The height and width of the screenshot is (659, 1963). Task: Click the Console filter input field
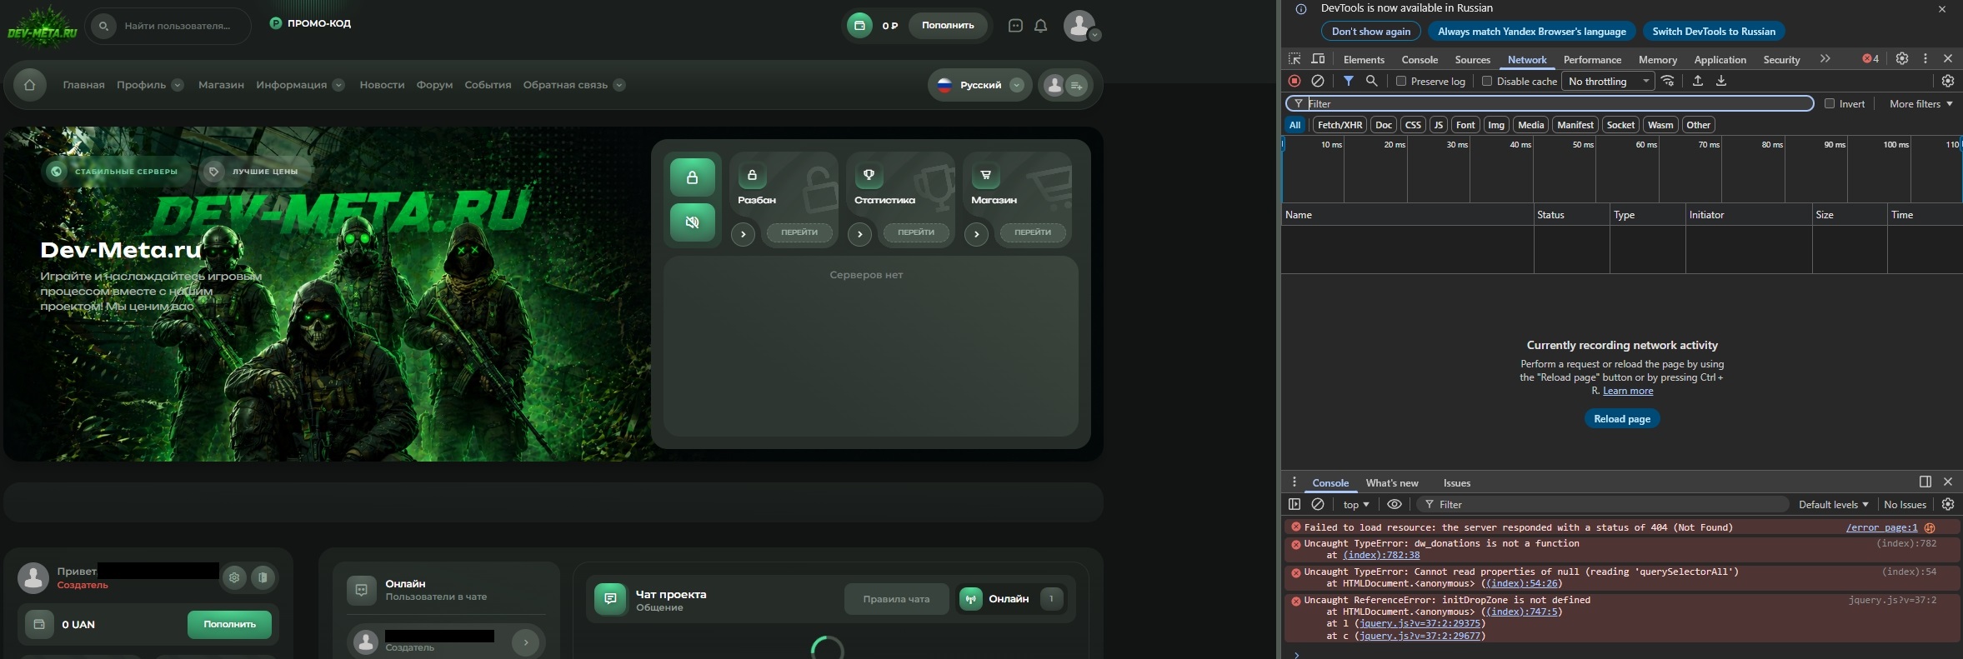pyautogui.click(x=1602, y=504)
